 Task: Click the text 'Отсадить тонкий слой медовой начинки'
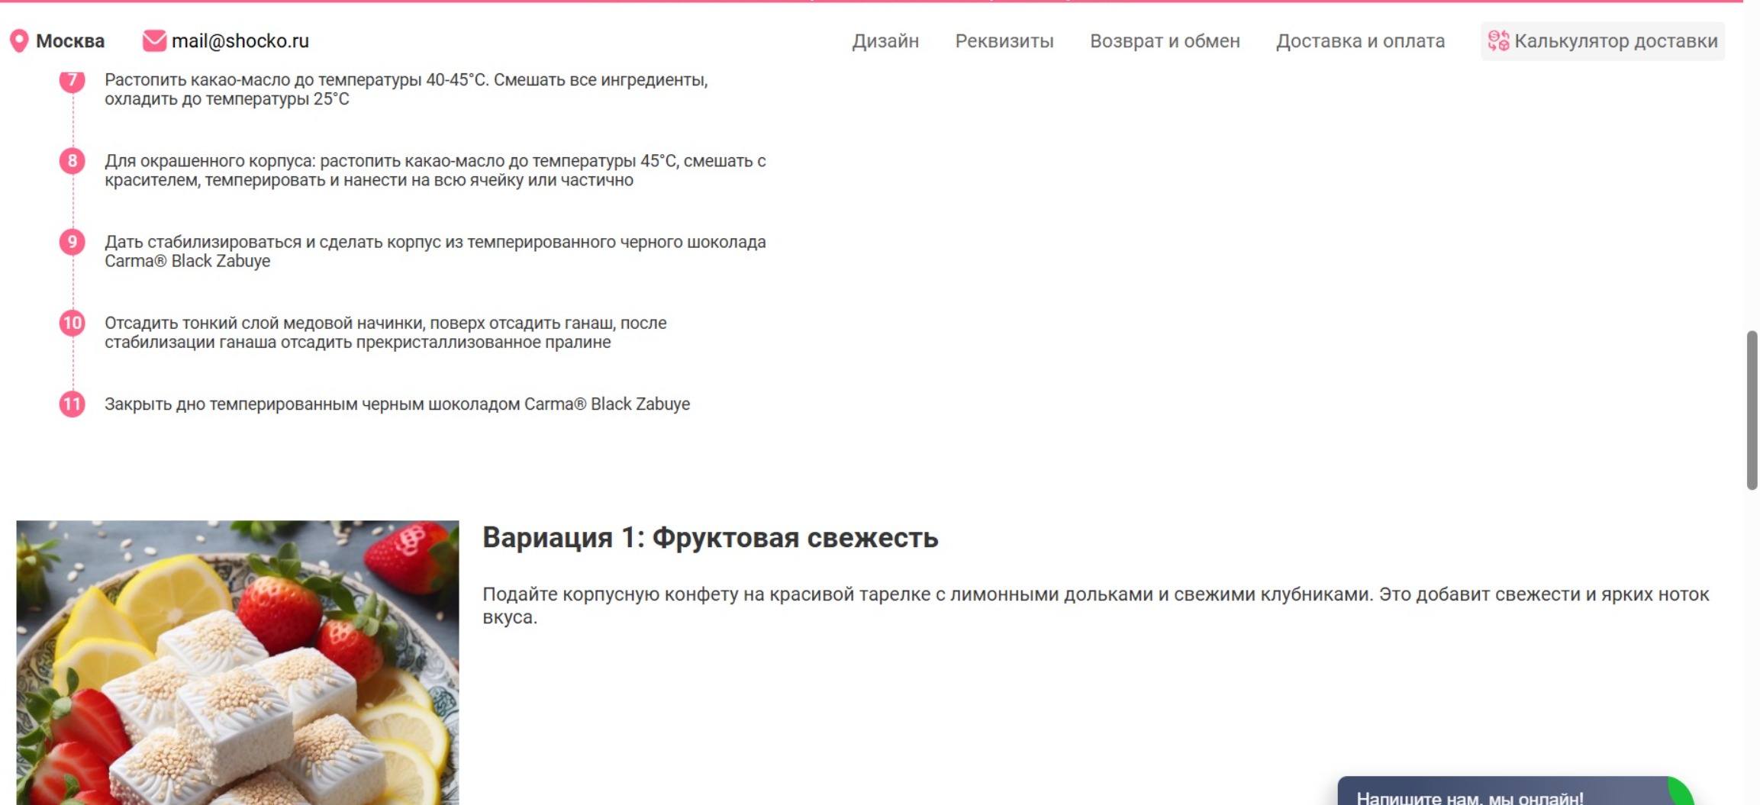click(x=264, y=323)
